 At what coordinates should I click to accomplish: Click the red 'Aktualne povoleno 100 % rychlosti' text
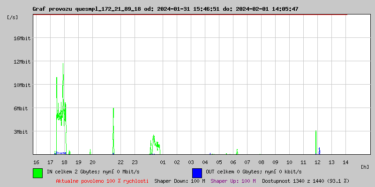click(x=102, y=180)
